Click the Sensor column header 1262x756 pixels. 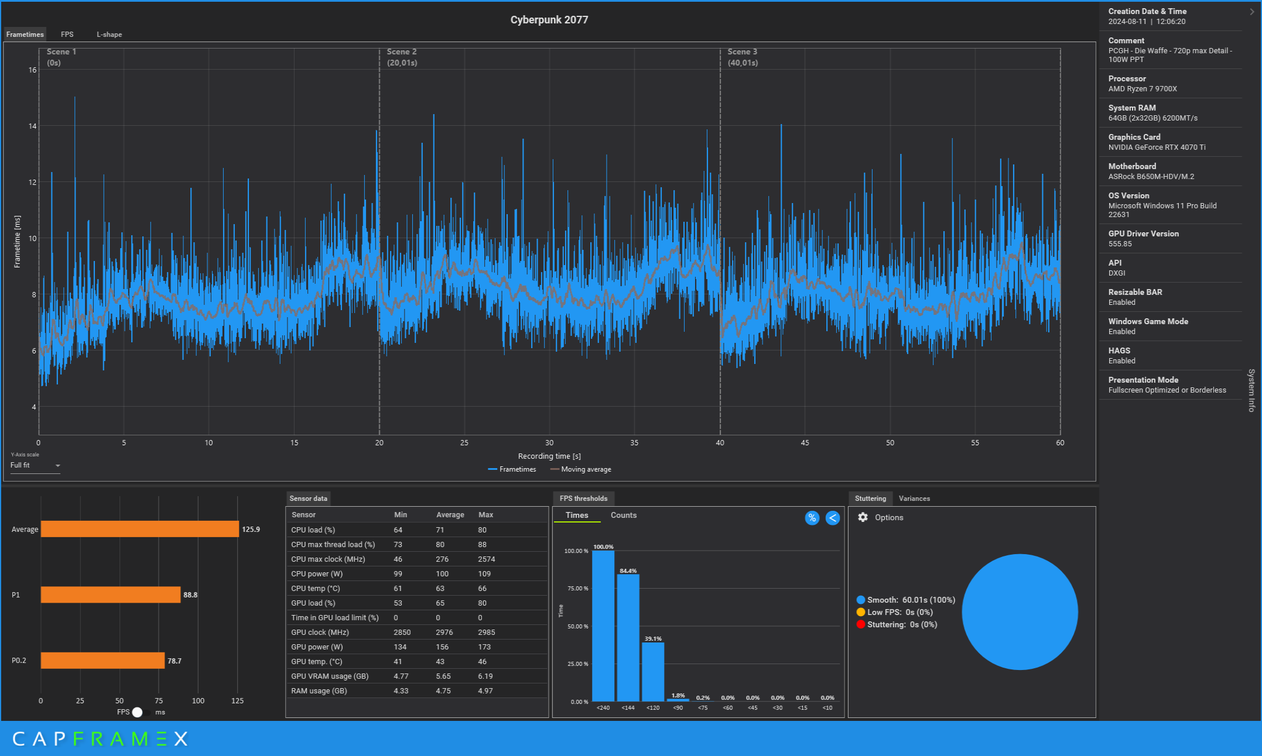click(x=303, y=515)
